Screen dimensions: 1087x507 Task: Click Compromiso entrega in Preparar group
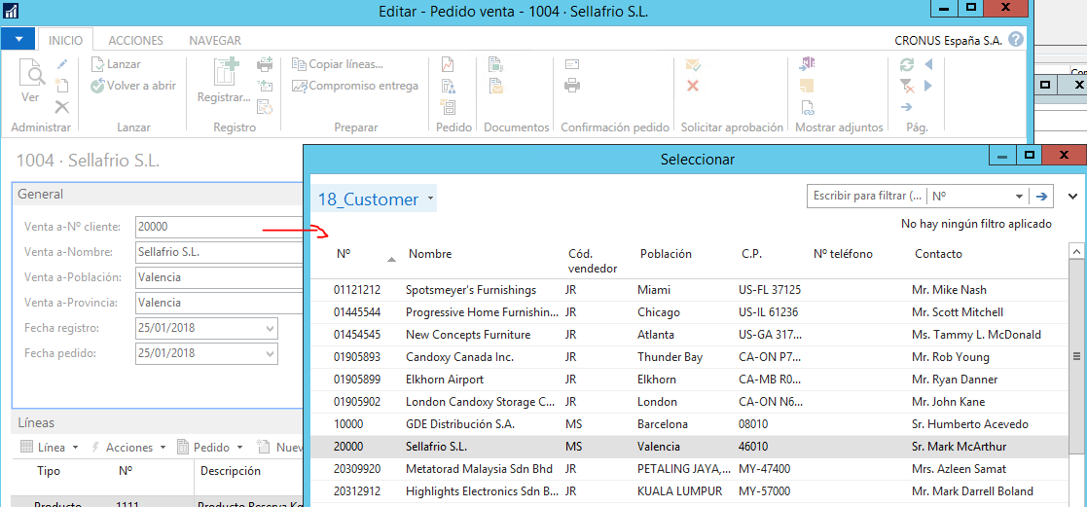pyautogui.click(x=355, y=86)
